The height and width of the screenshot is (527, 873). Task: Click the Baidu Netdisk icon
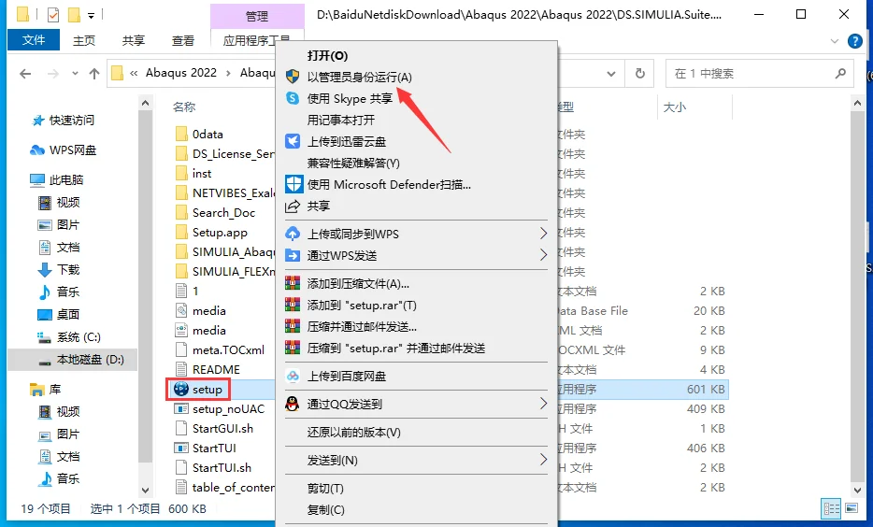293,377
